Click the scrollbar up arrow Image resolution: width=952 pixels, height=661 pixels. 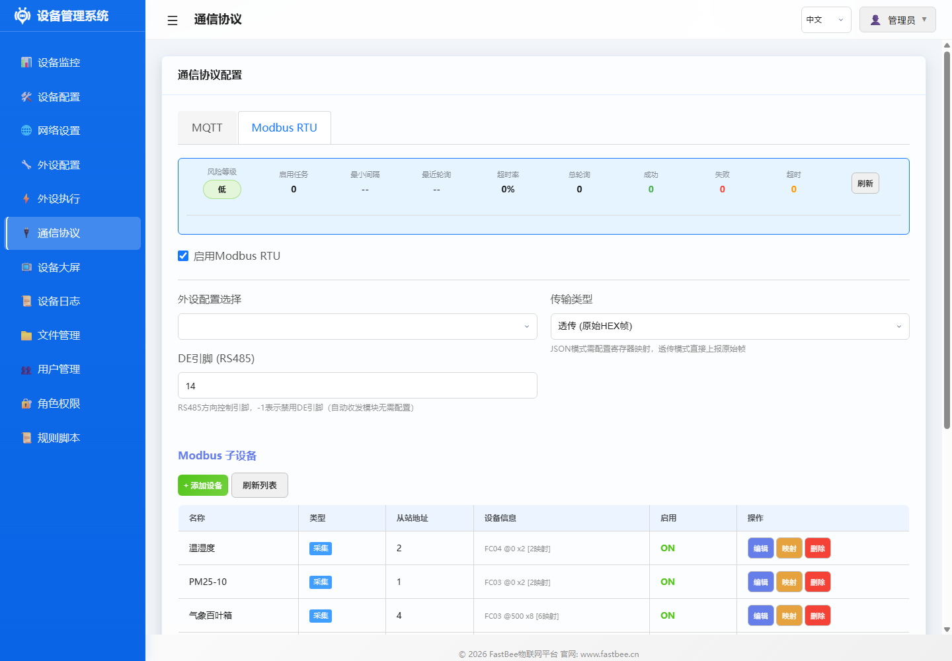coord(947,45)
